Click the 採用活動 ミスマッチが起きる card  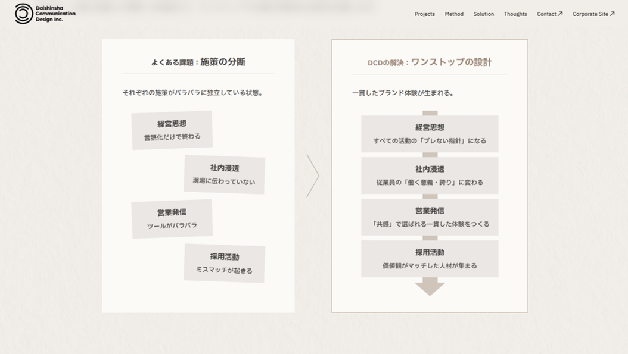pyautogui.click(x=224, y=263)
